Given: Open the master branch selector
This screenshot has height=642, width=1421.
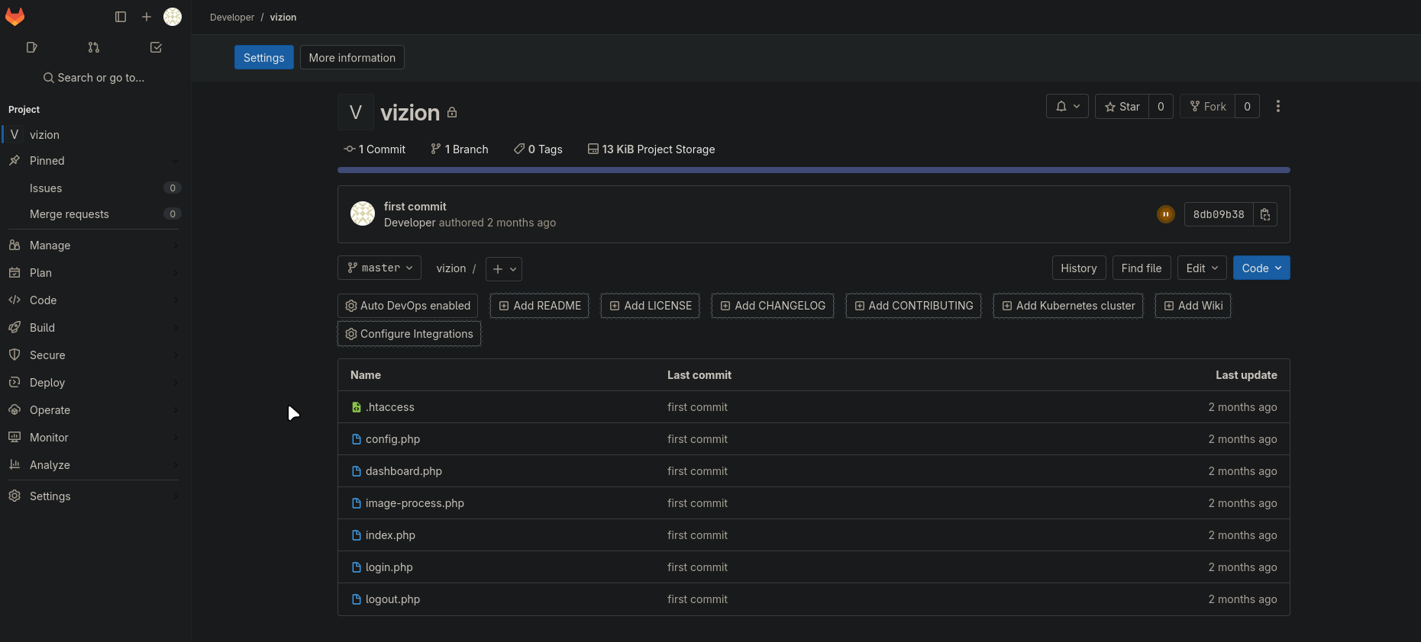Looking at the screenshot, I should tap(379, 268).
